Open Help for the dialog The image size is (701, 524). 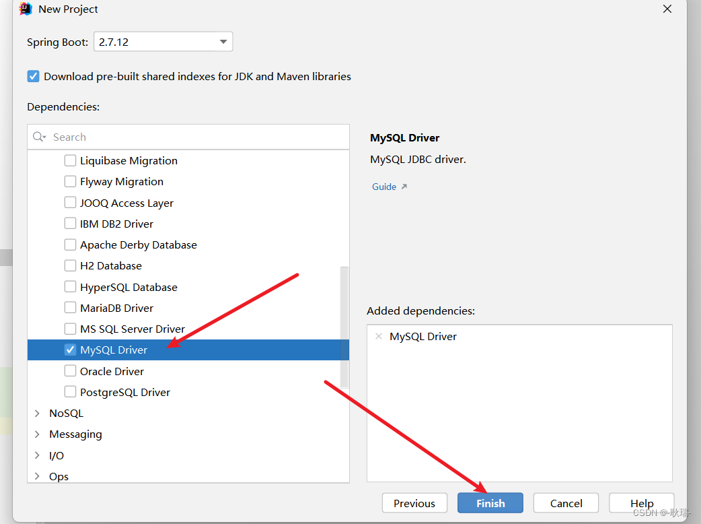pos(642,503)
